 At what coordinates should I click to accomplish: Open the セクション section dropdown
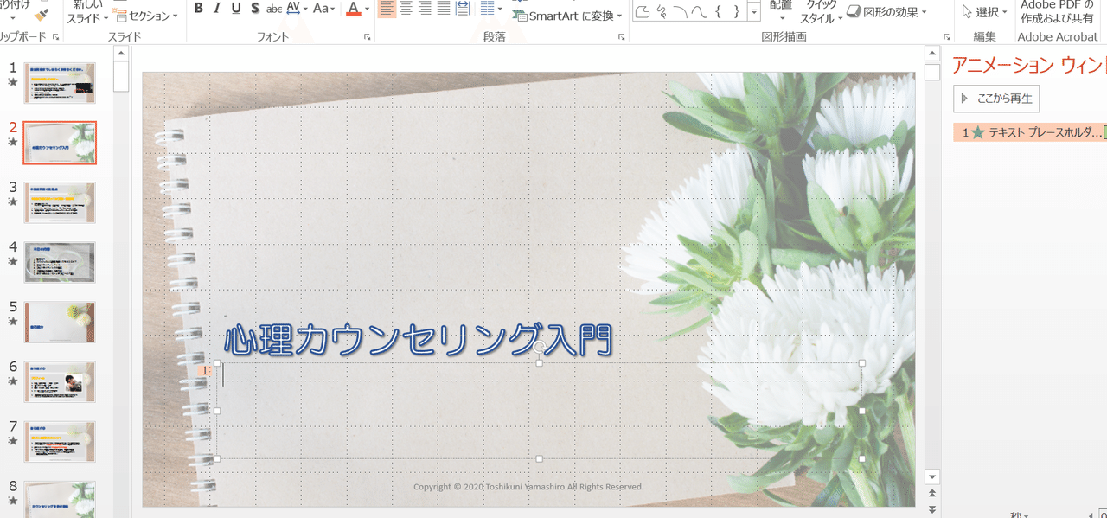click(x=146, y=16)
